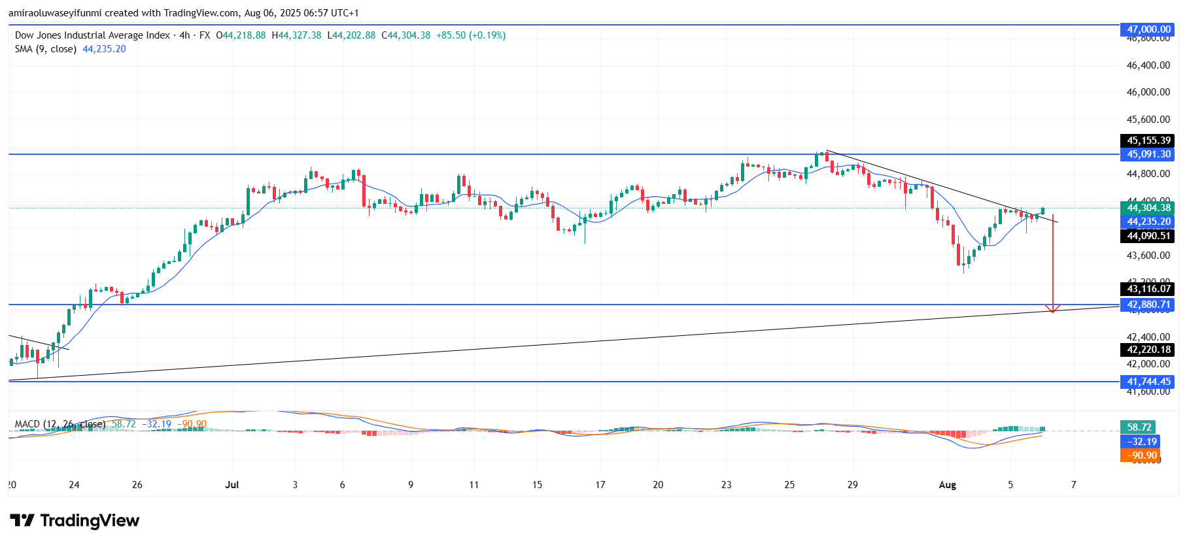Click the MACD signal value −90.90 label

coord(1141,455)
